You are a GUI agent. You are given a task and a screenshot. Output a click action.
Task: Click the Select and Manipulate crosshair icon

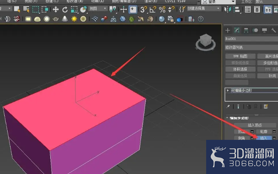tap(123, 9)
